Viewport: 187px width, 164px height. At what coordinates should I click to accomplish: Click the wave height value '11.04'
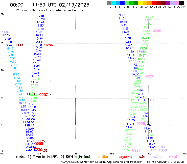click(x=122, y=19)
